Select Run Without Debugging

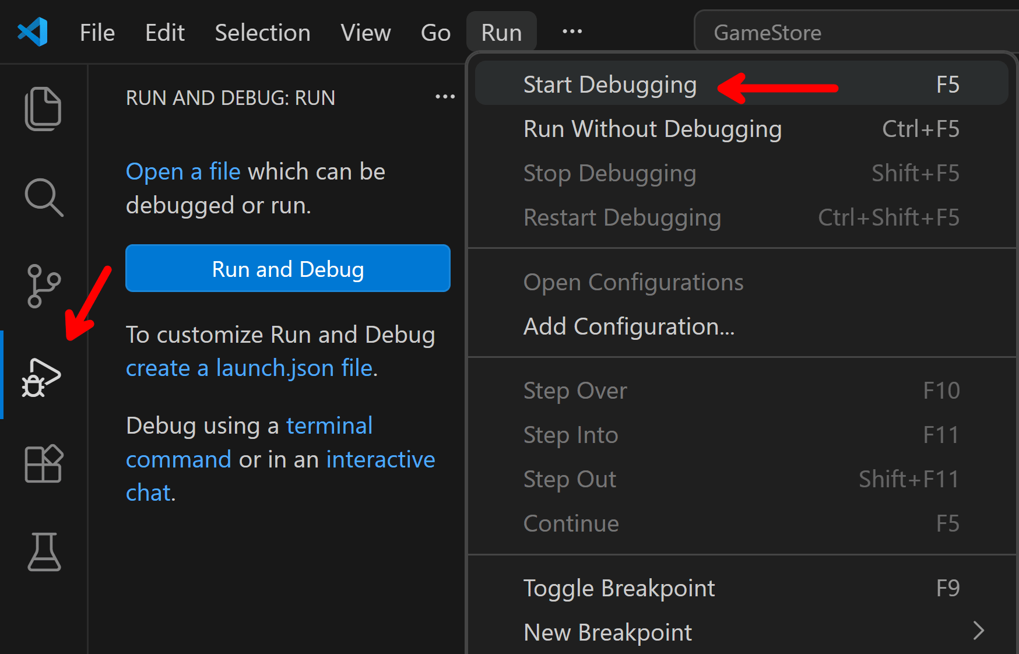[x=742, y=129]
